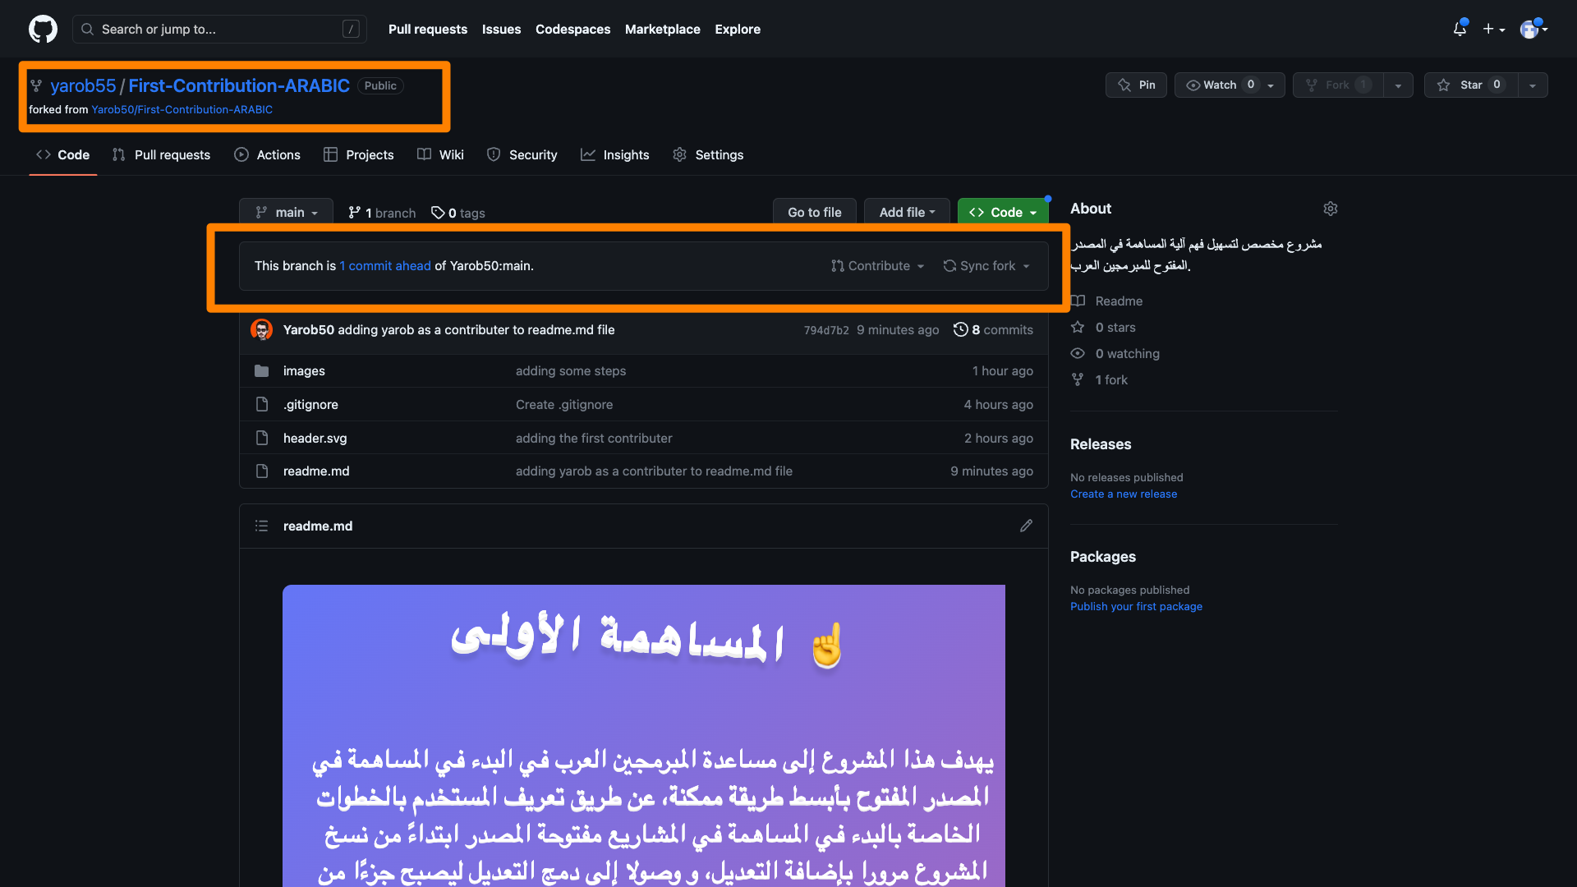1577x887 pixels.
Task: Click the commit history clock icon
Action: click(x=960, y=329)
